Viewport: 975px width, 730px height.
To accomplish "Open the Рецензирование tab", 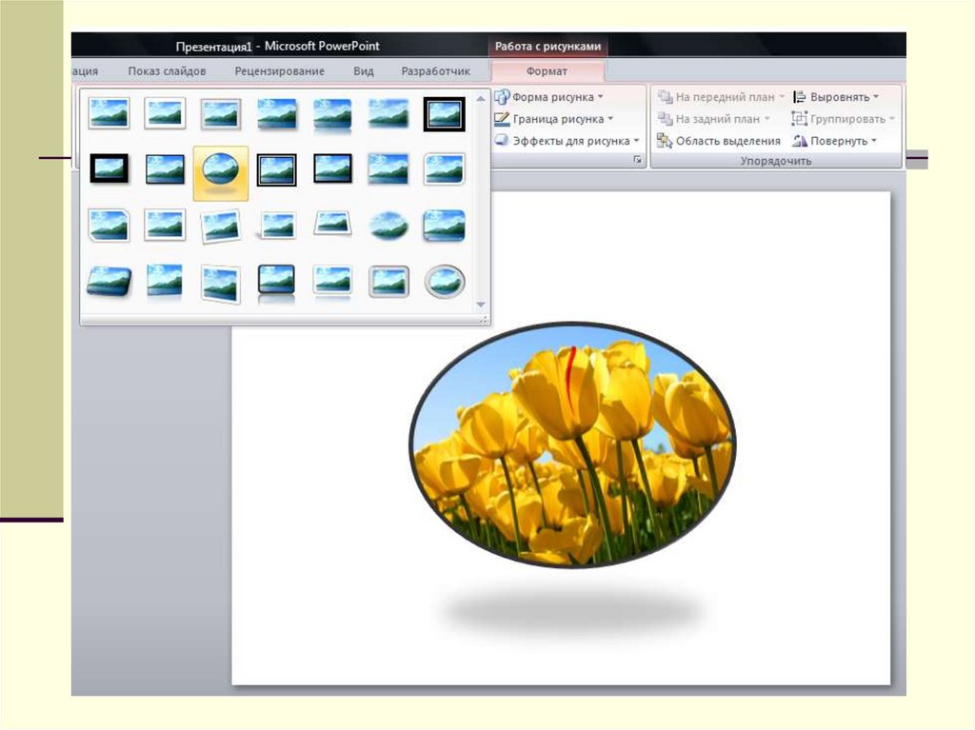I will (x=280, y=71).
